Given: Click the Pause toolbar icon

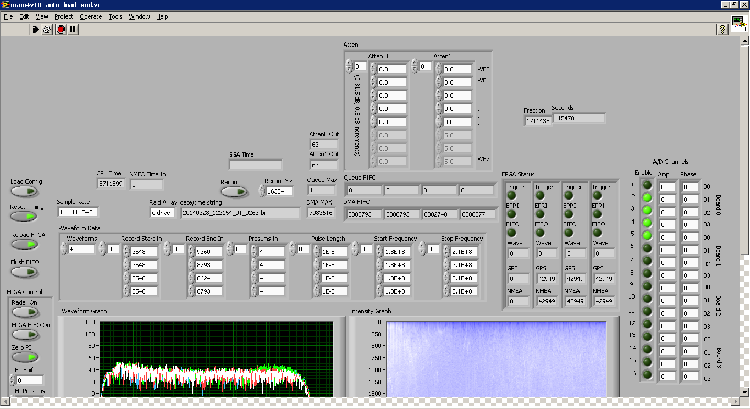Looking at the screenshot, I should coord(73,29).
